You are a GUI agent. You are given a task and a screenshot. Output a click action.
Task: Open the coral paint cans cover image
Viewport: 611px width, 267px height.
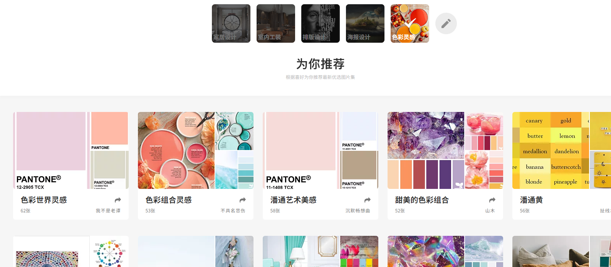click(176, 150)
